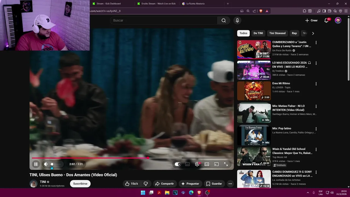Open the Brave Wallet icon
This screenshot has height=197, width=350.
(329, 11)
